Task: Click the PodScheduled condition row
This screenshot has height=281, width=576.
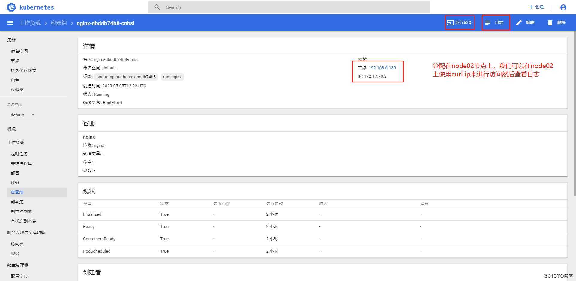Action: [x=322, y=251]
